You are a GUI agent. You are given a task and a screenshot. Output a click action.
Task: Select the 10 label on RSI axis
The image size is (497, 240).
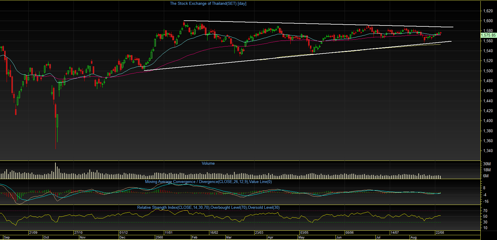(485, 228)
